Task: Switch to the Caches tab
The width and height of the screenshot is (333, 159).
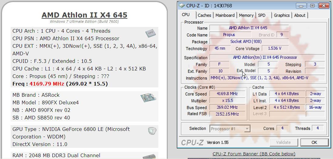Action: [204, 15]
